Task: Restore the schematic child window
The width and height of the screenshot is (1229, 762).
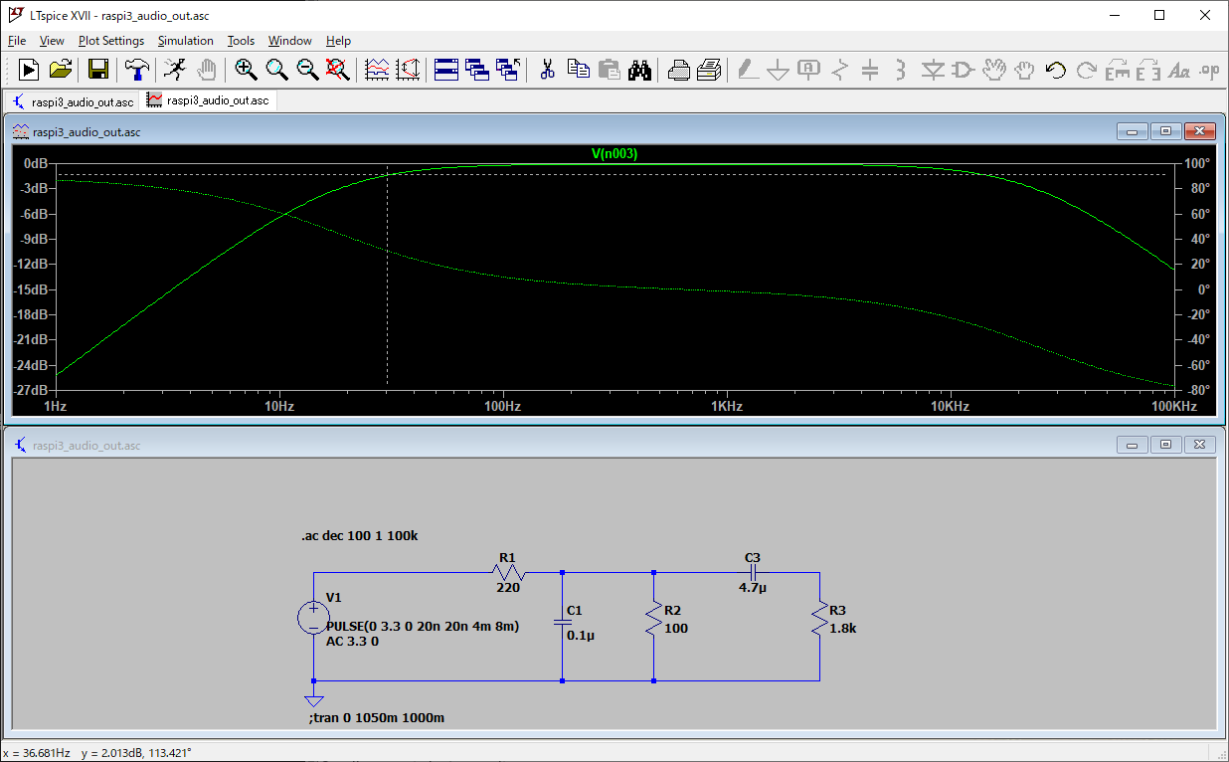Action: (1166, 445)
